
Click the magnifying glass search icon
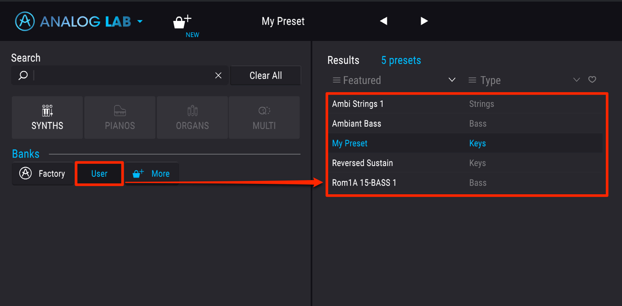tap(23, 75)
